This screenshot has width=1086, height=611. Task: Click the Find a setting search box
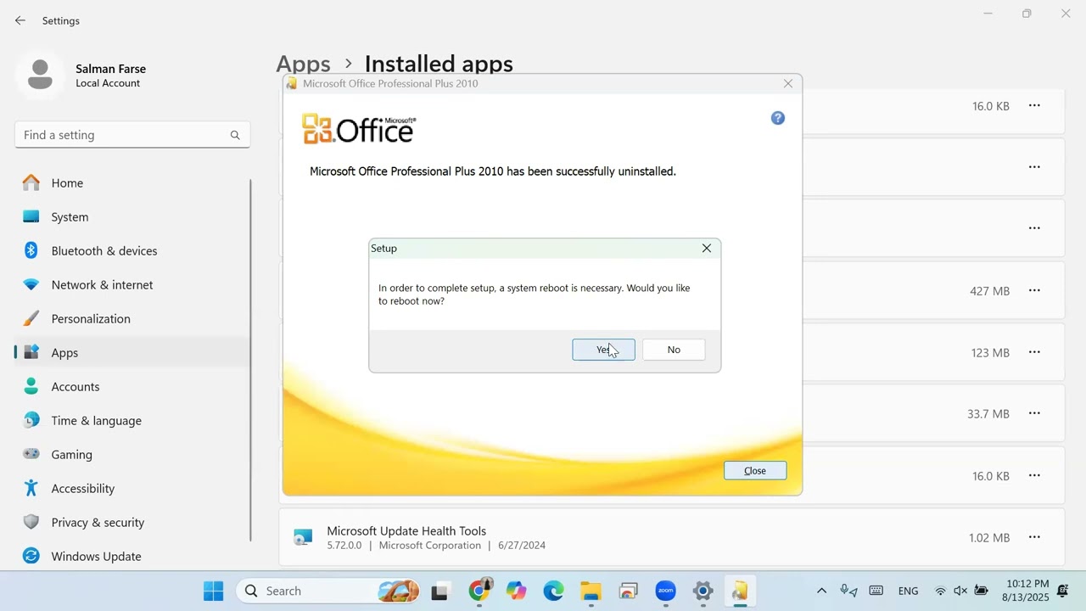pyautogui.click(x=132, y=135)
